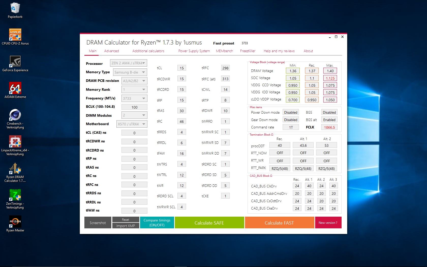427x267 pixels.
Task: Click the tCL (CAS) ns input field
Action: tap(134, 133)
